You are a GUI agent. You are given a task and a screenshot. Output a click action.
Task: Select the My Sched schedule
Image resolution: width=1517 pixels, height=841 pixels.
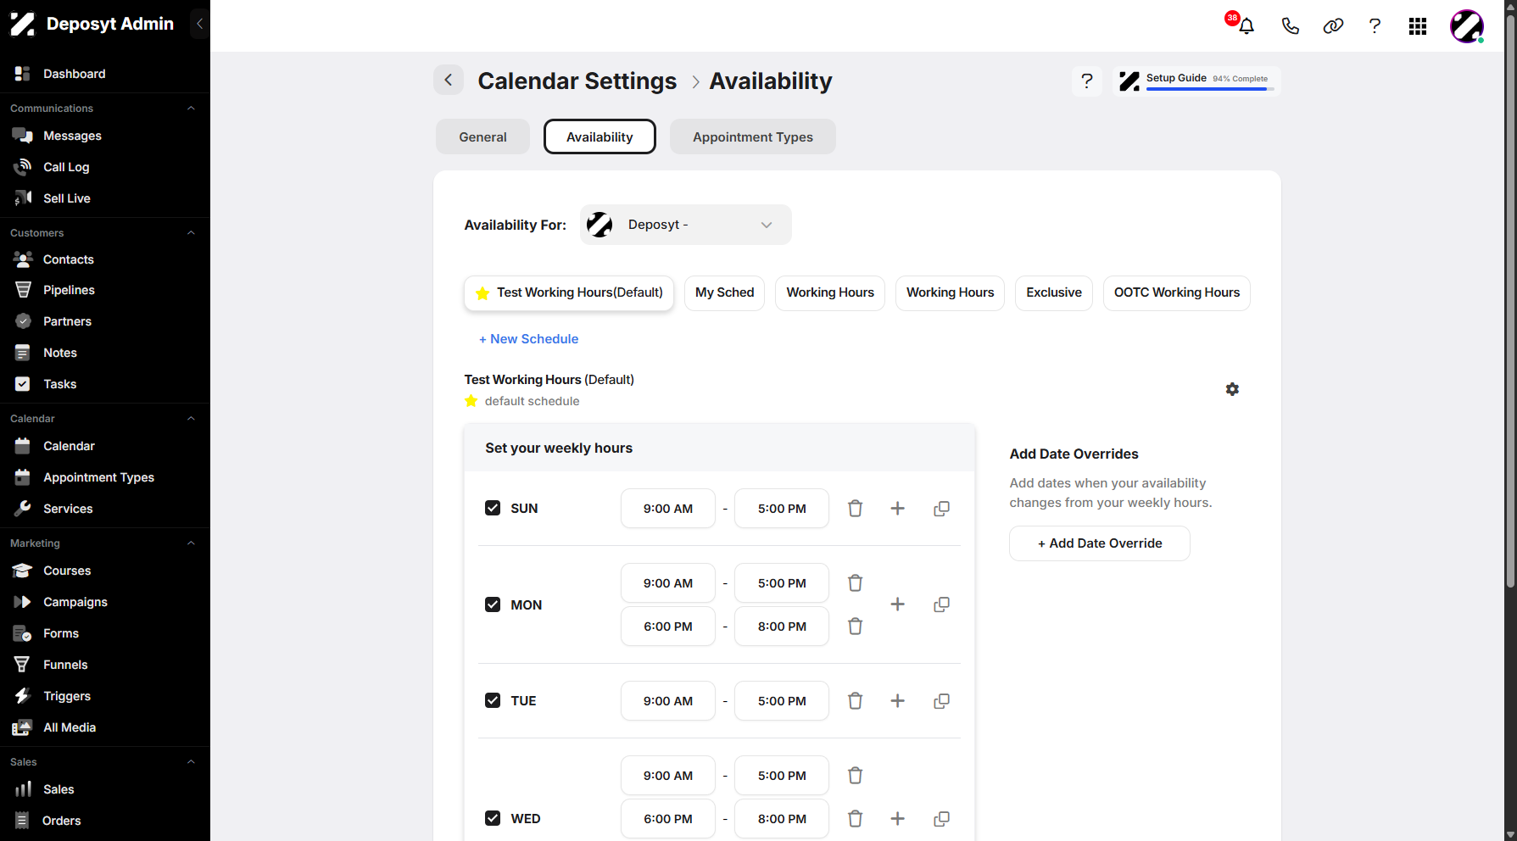(725, 292)
